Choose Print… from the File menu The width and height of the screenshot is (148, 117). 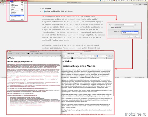[x=17, y=19]
